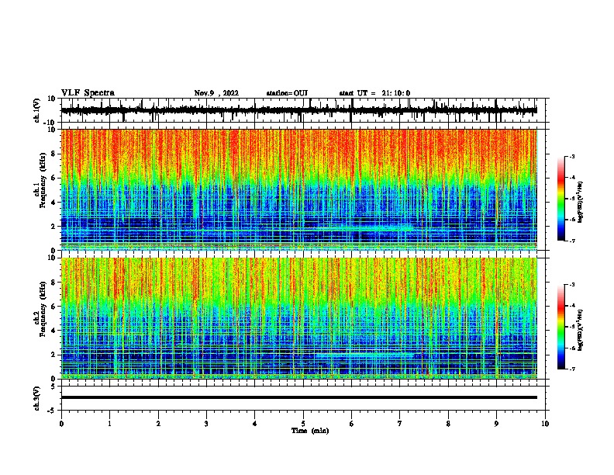Image resolution: width=614 pixels, height=475 pixels.
Task: Click inside the ch.2 frequency spectrogram
Action: [298, 318]
